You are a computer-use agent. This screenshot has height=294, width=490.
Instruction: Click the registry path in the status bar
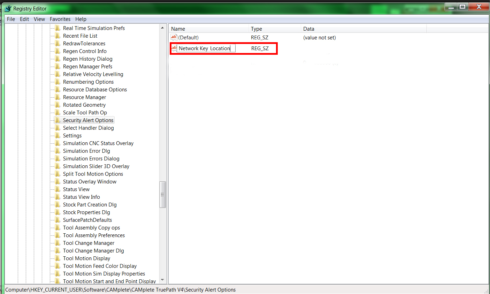[121, 290]
